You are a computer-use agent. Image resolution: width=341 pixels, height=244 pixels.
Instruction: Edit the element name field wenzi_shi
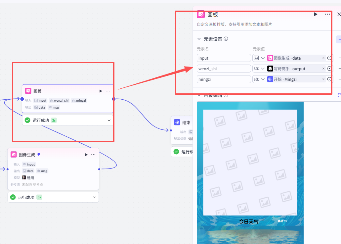[224, 69]
